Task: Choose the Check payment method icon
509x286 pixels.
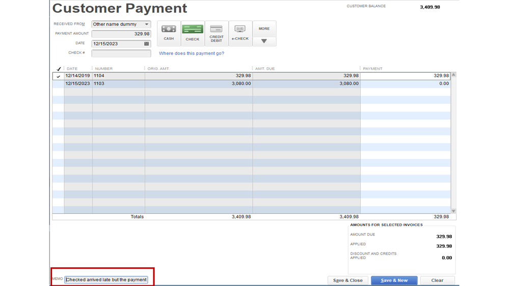Action: (x=193, y=33)
